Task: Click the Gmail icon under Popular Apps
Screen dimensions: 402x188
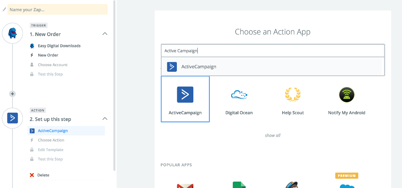Action: click(x=185, y=186)
